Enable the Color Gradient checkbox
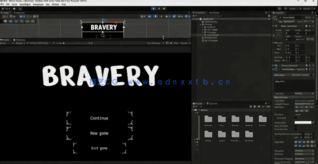This screenshot has height=164, width=318. pos(296,126)
